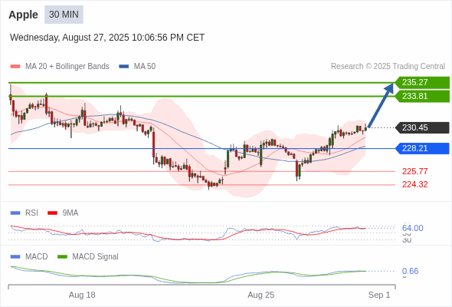Select the 235.27 green resistance label
Viewport: 452px width, 307px height.
(422, 82)
